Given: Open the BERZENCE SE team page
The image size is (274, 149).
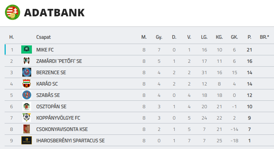Looking at the screenshot, I should tap(51, 72).
